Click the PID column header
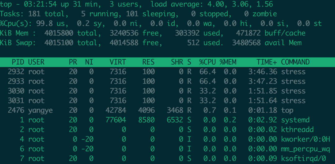 [18, 62]
